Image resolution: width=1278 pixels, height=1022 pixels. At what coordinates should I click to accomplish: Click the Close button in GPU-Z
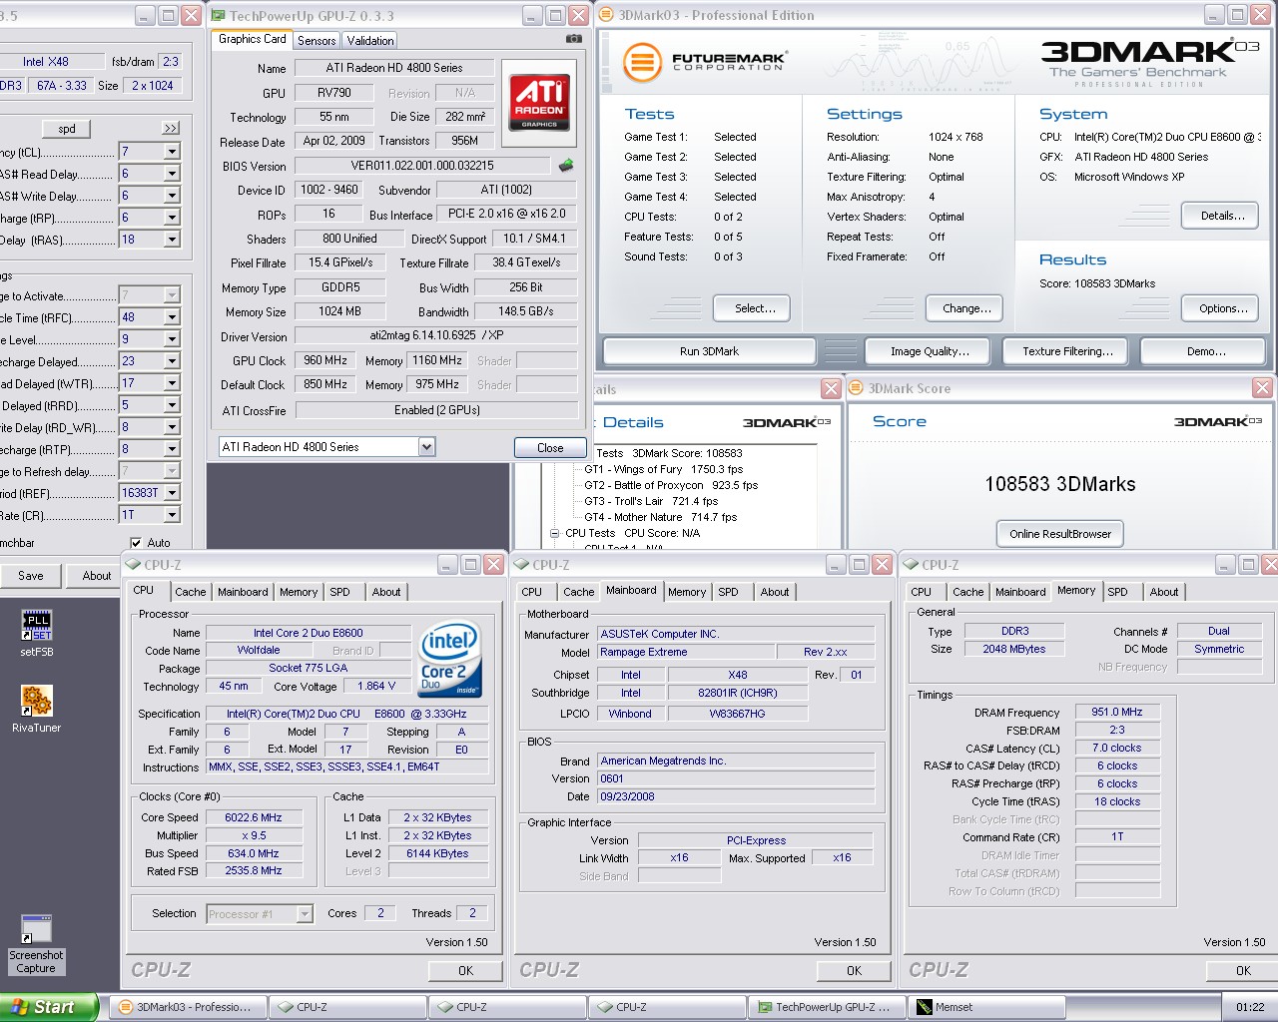(x=550, y=448)
